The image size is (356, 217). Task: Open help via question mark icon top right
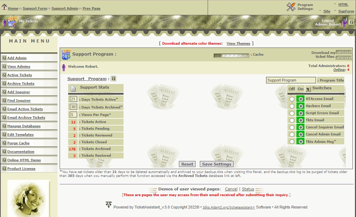[x=352, y=23]
